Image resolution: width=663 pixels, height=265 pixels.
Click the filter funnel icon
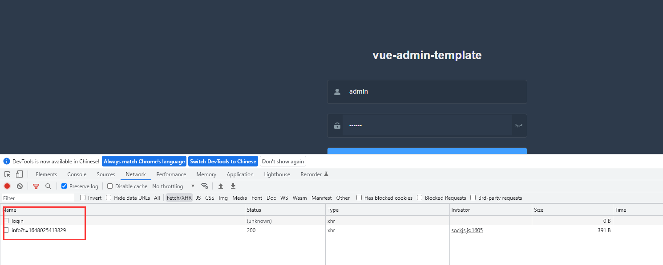pos(36,186)
